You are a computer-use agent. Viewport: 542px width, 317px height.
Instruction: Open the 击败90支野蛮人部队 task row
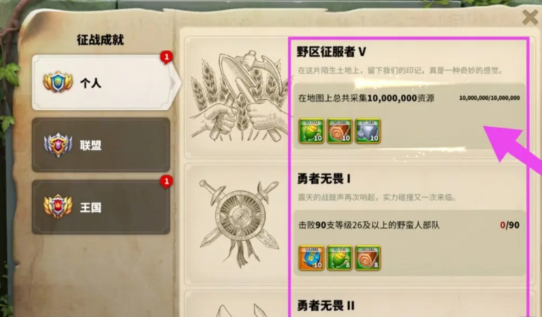pos(409,243)
